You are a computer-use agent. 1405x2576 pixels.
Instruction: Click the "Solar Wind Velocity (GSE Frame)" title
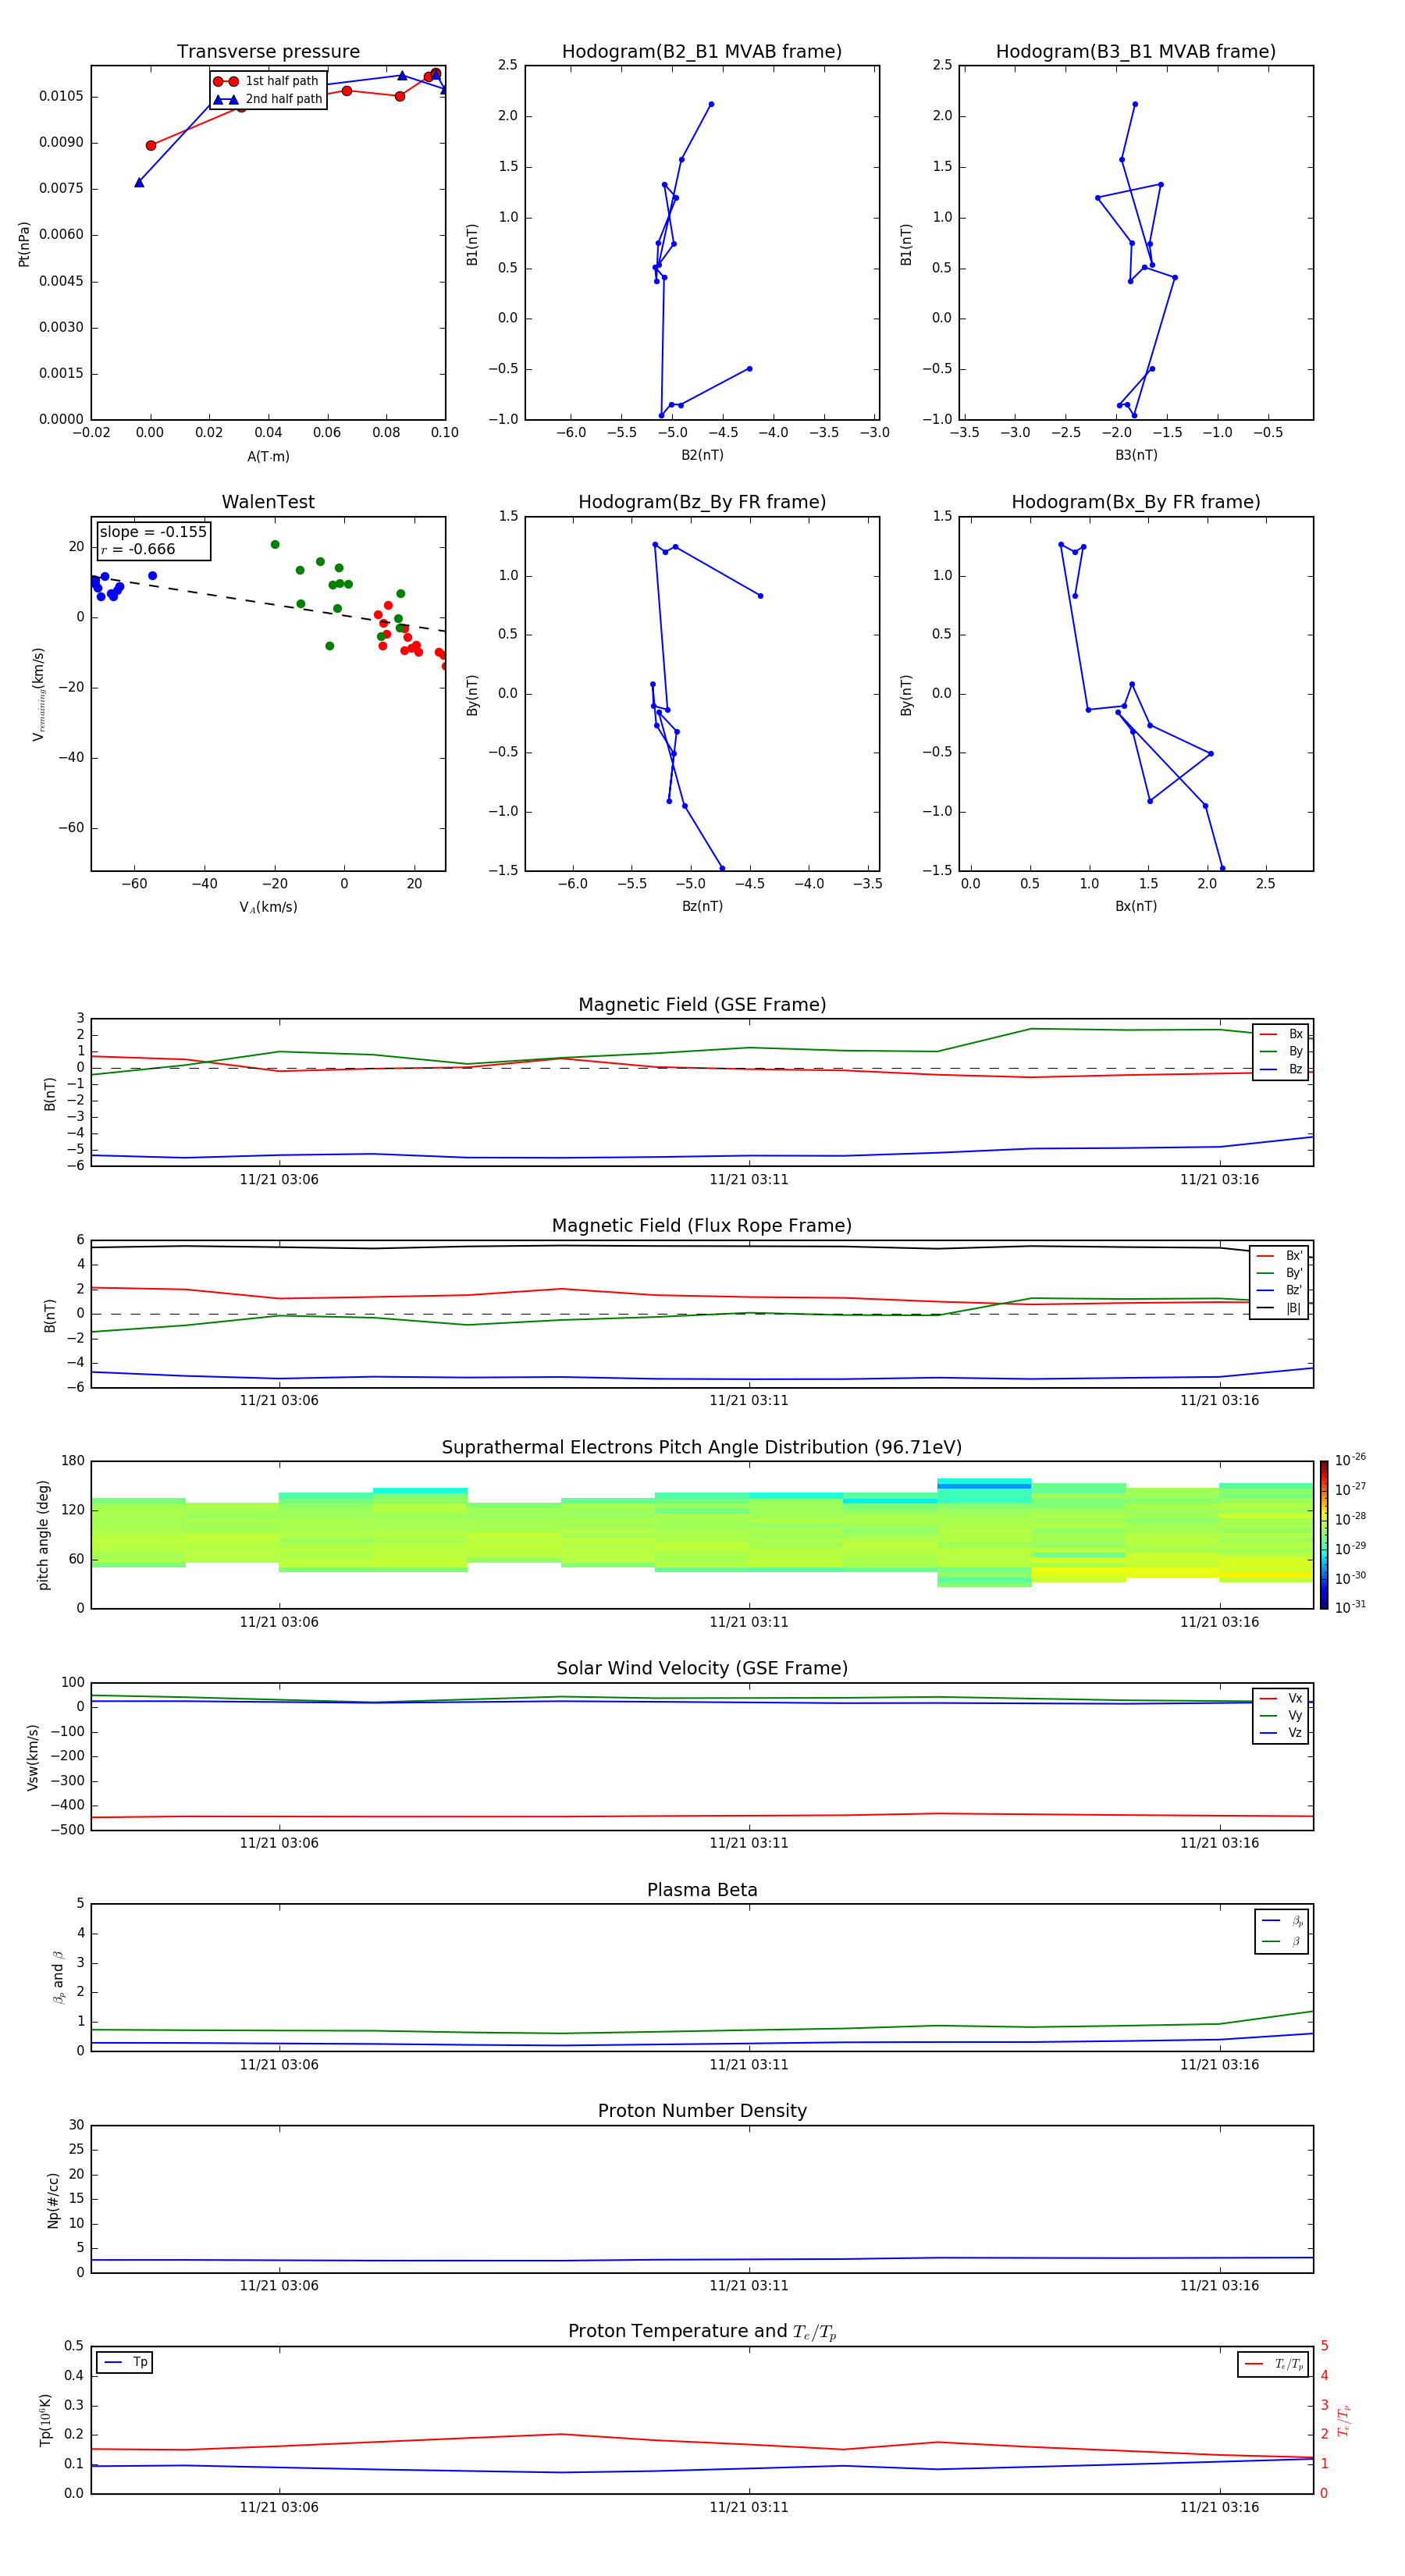(702, 1669)
